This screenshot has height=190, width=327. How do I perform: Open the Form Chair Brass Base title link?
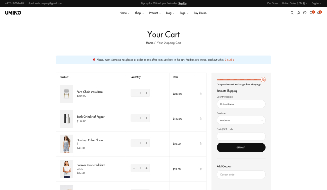90,92
